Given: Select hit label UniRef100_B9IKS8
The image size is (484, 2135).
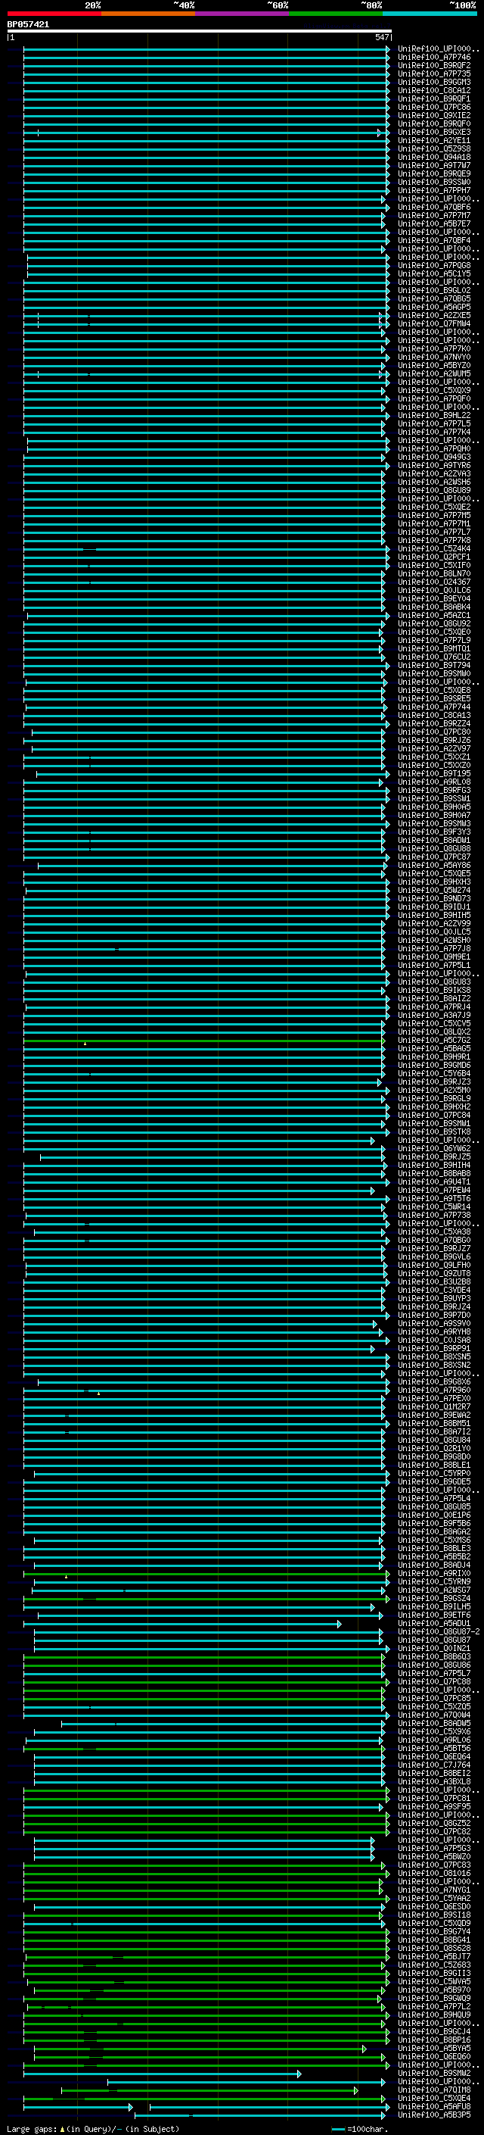Looking at the screenshot, I should point(434,990).
